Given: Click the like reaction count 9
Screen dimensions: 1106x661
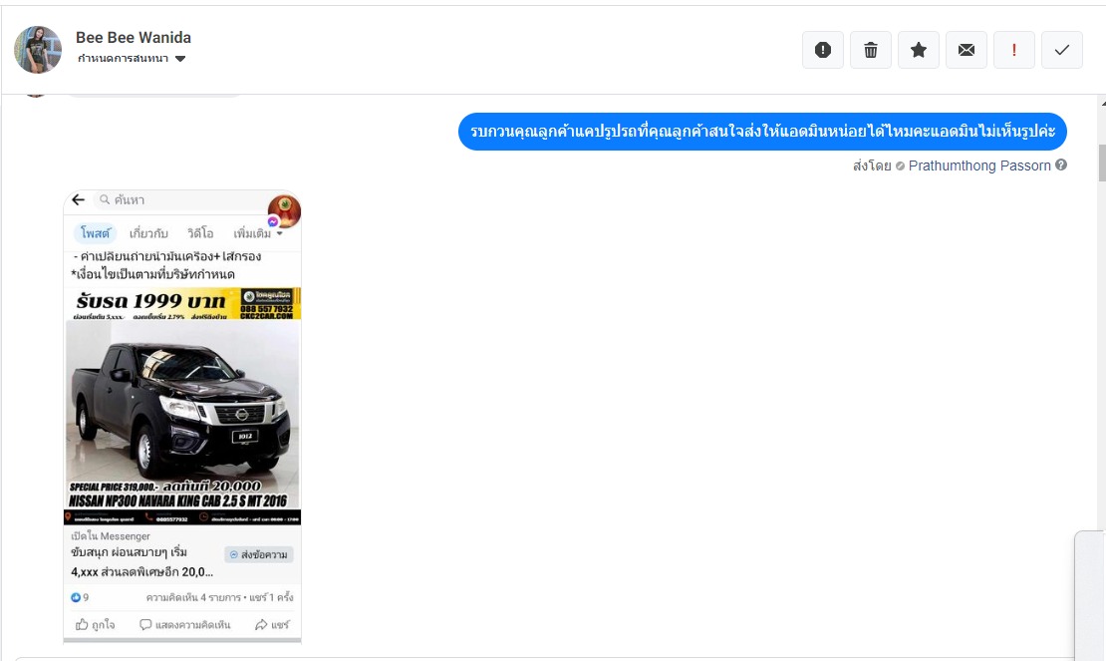Looking at the screenshot, I should coord(80,597).
